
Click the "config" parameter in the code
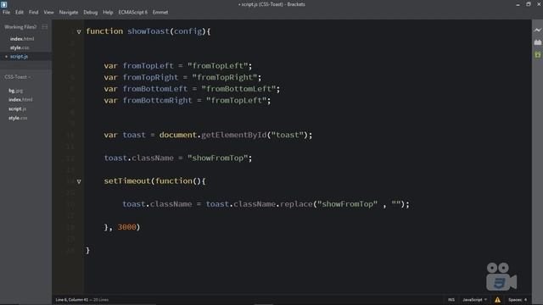[x=188, y=31]
